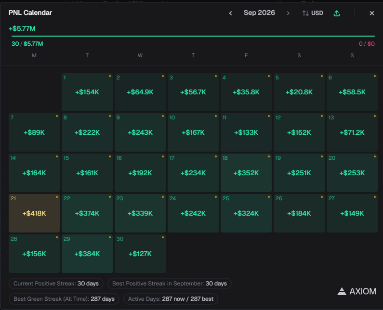Select day 7 cell showing +$89K

coord(34,132)
